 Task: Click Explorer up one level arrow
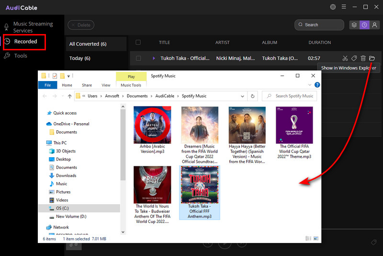pos(69,96)
